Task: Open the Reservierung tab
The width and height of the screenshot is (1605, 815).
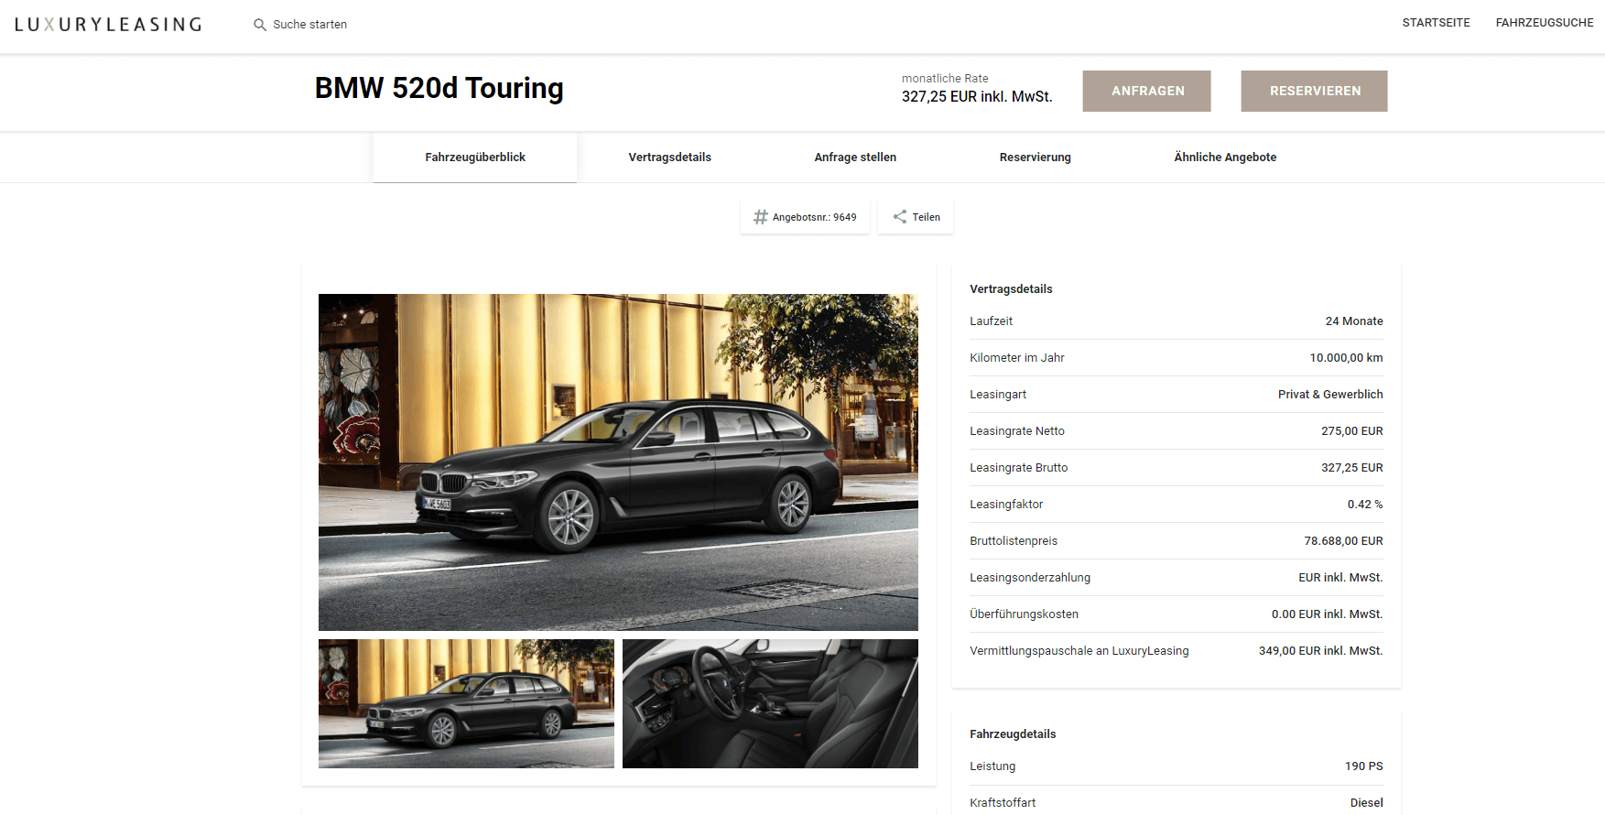Action: point(1036,158)
